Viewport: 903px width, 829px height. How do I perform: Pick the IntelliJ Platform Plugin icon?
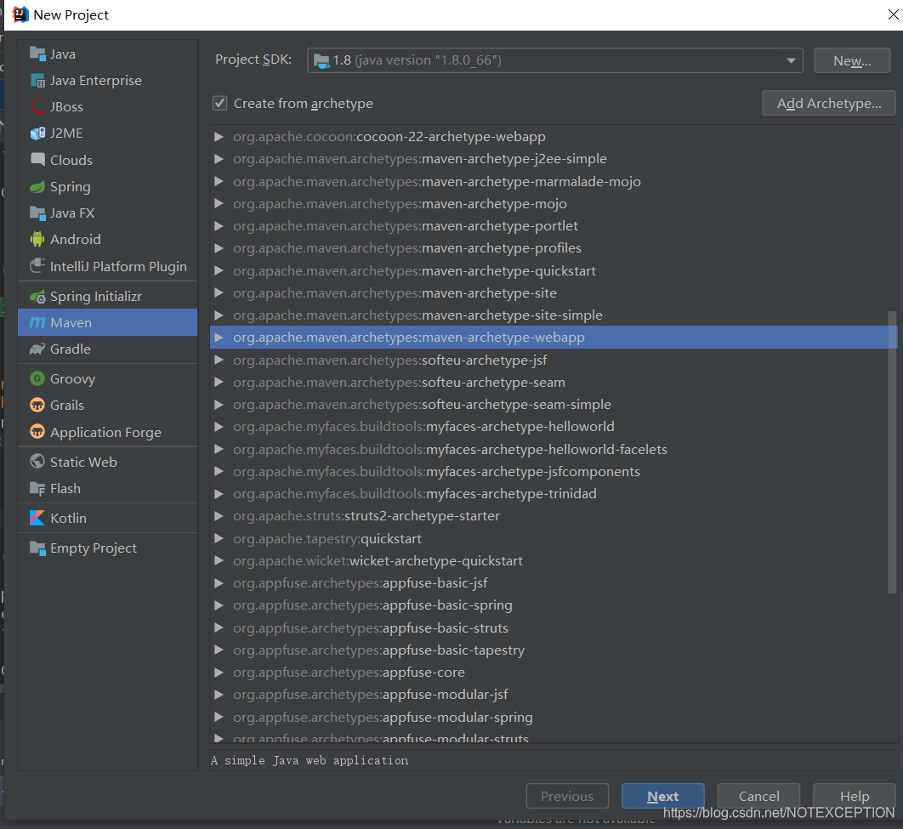pos(37,265)
